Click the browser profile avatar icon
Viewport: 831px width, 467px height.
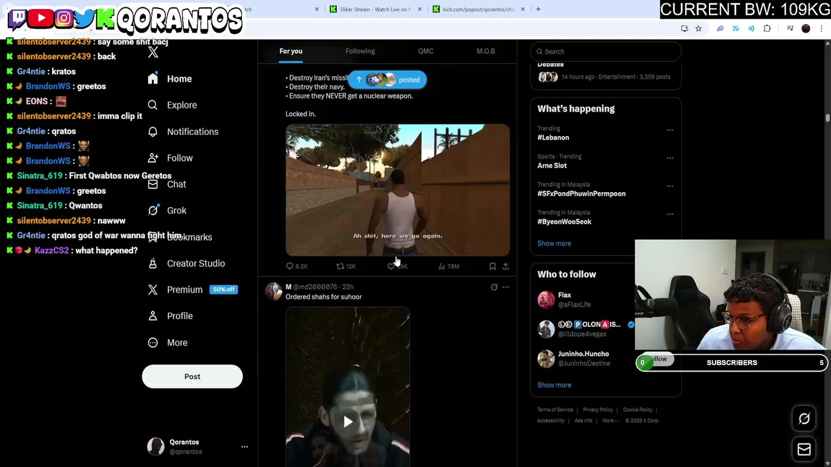(806, 29)
